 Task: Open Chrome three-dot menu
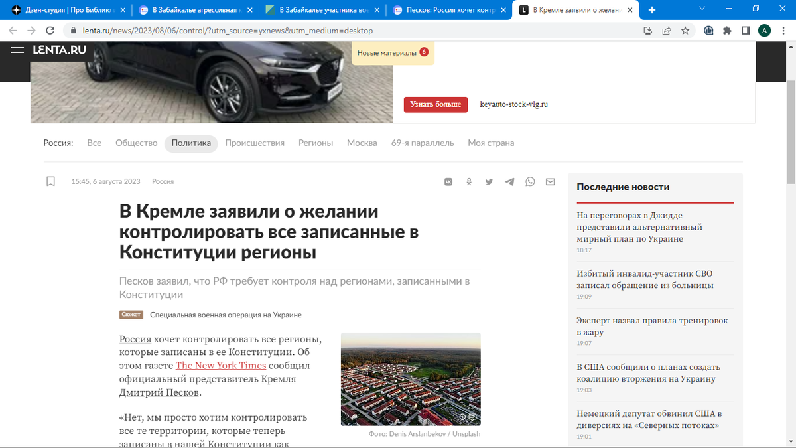point(783,31)
